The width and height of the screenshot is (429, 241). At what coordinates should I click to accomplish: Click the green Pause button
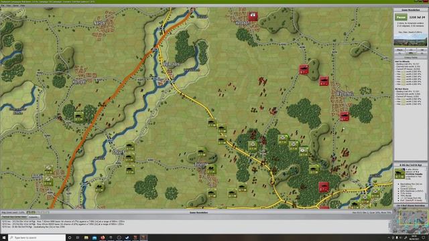401,17
